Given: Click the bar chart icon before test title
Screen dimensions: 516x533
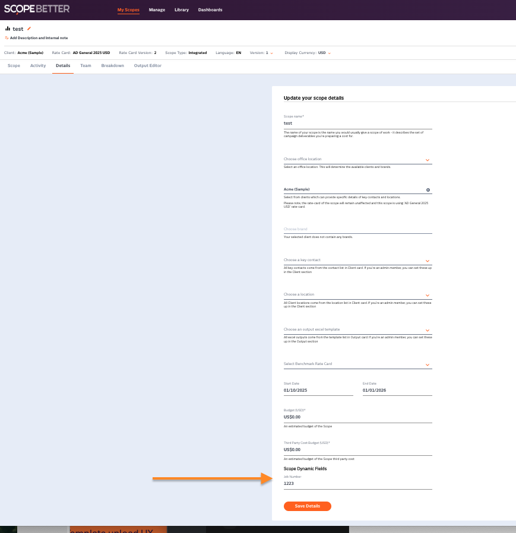Looking at the screenshot, I should click(8, 28).
